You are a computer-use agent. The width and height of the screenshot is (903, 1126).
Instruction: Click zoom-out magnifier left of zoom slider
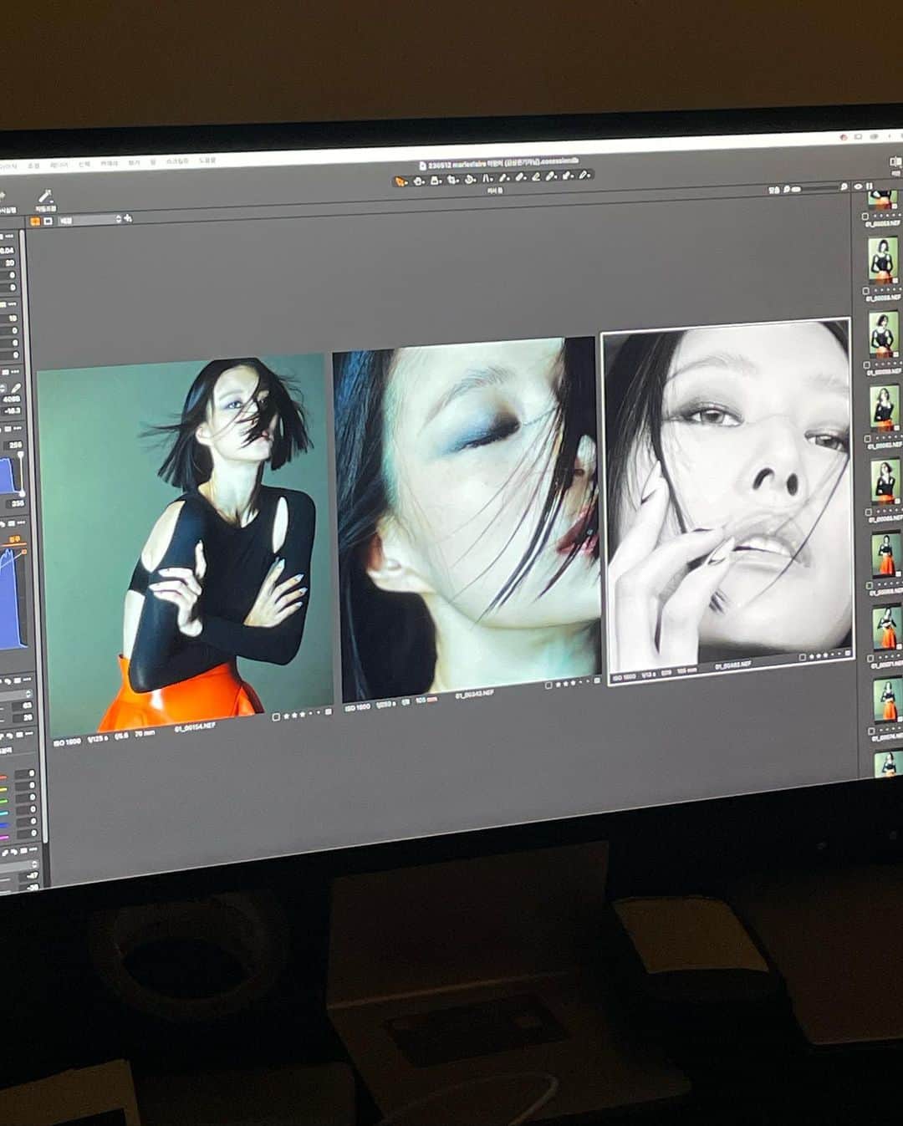(786, 190)
